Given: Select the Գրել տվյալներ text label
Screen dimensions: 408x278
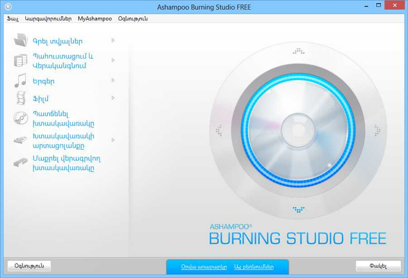Looking at the screenshot, I should coord(58,41).
